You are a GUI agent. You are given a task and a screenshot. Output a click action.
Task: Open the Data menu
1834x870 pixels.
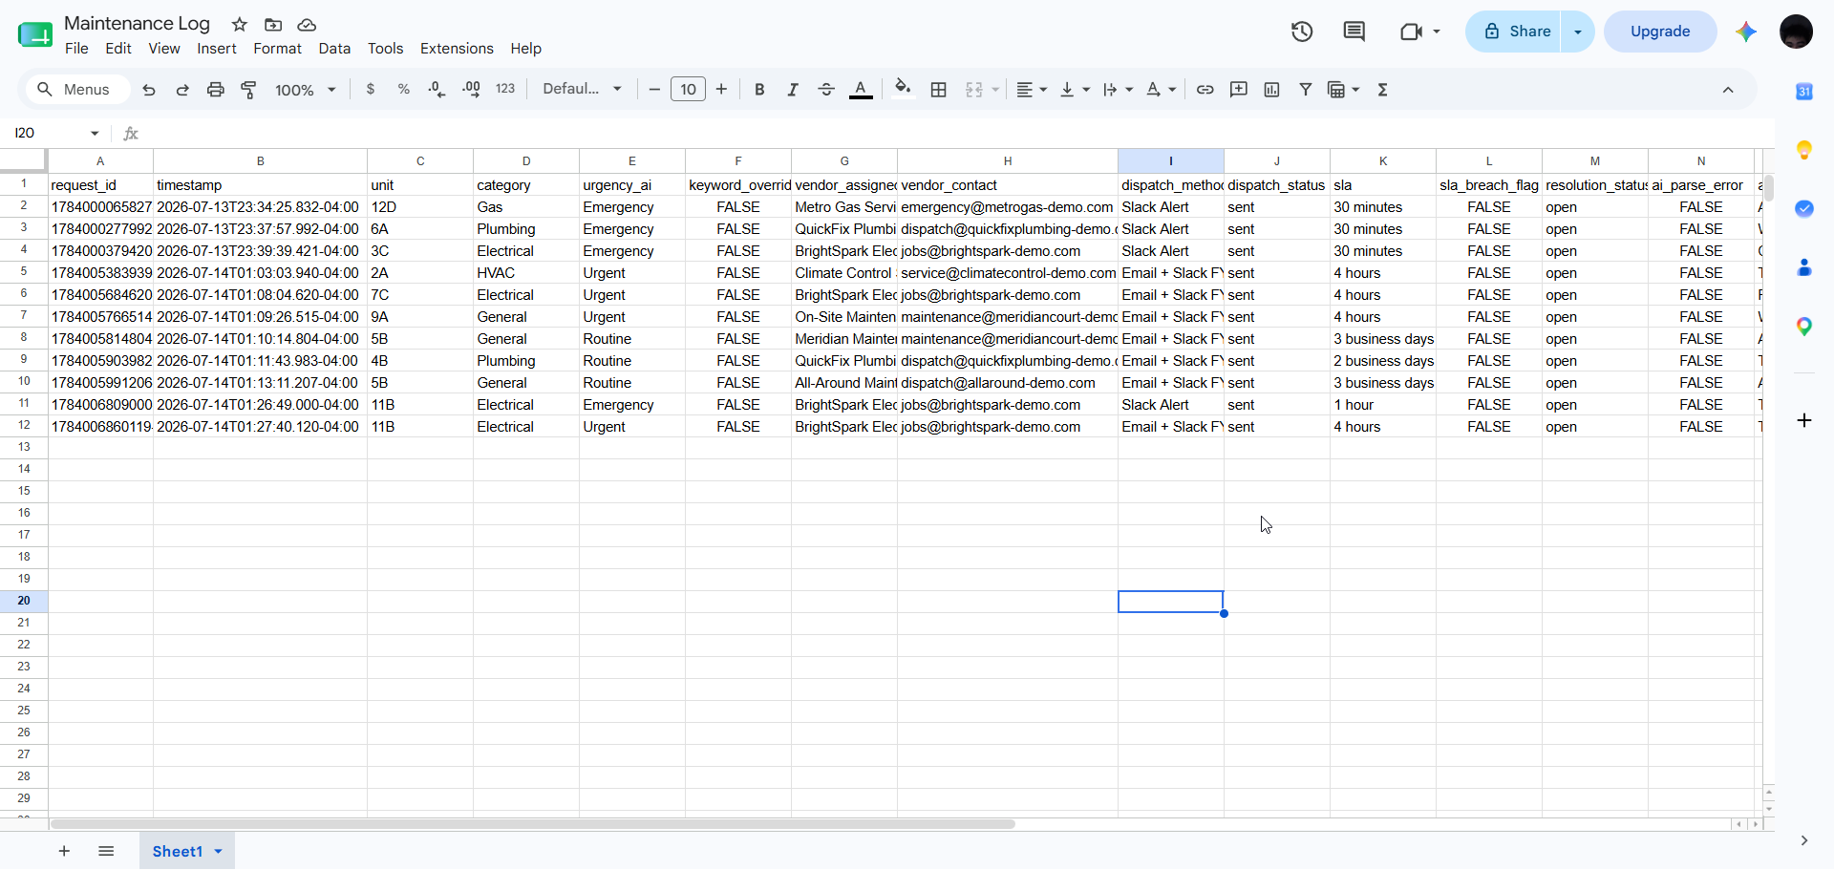334,49
